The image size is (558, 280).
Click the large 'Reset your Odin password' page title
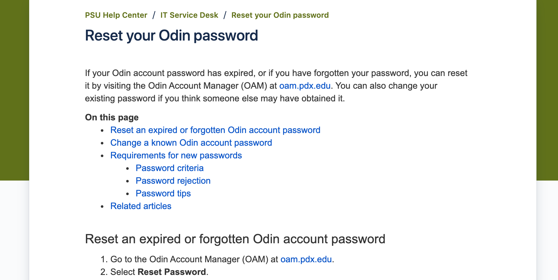pos(171,35)
